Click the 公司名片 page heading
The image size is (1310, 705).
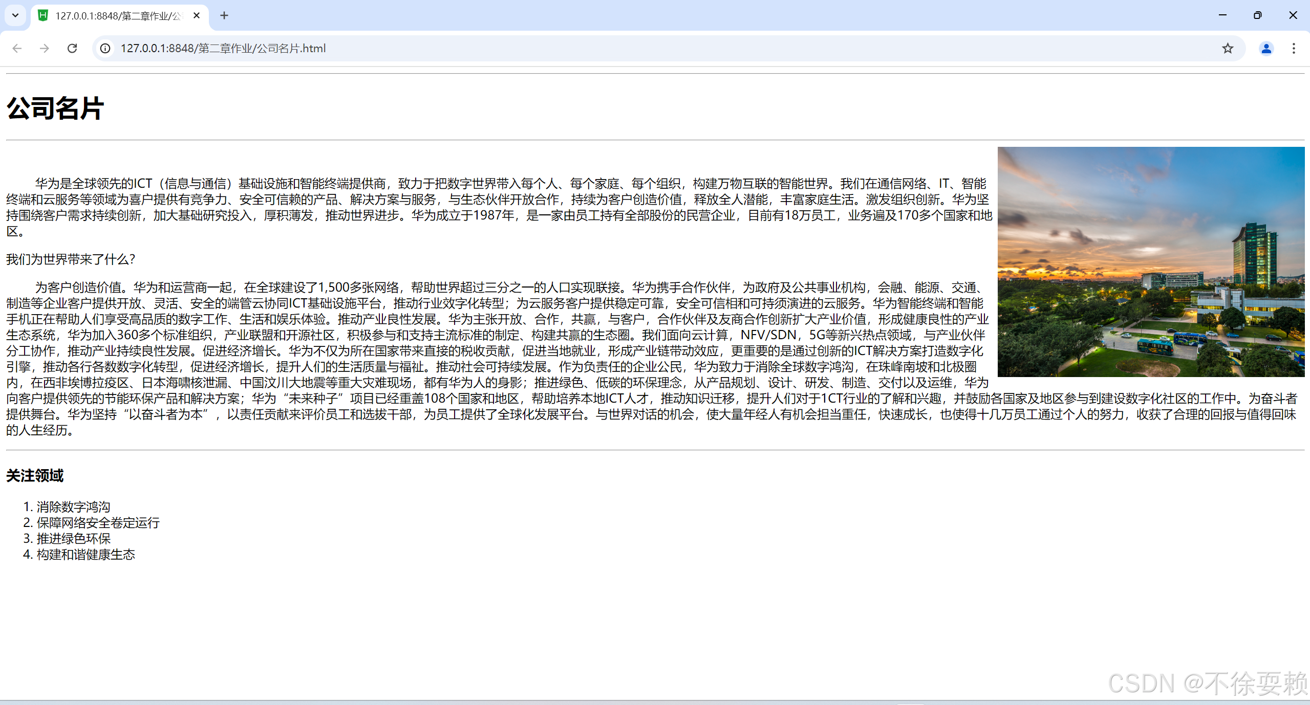55,108
